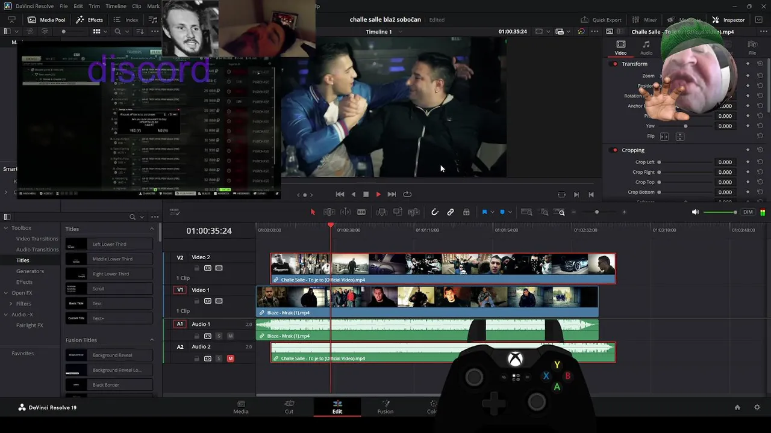The width and height of the screenshot is (771, 433).
Task: Toggle Position Lock padlock icon
Action: tap(466, 212)
